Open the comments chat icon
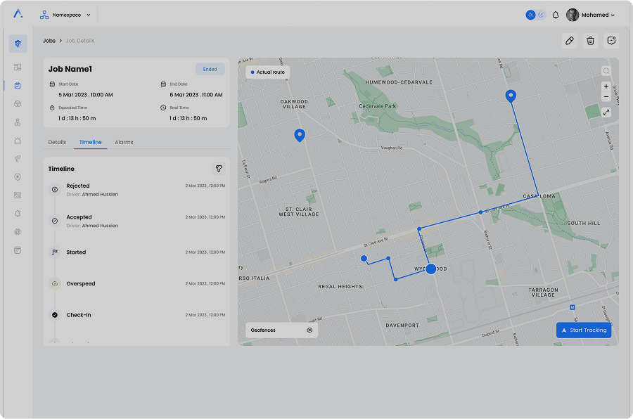 pos(611,41)
